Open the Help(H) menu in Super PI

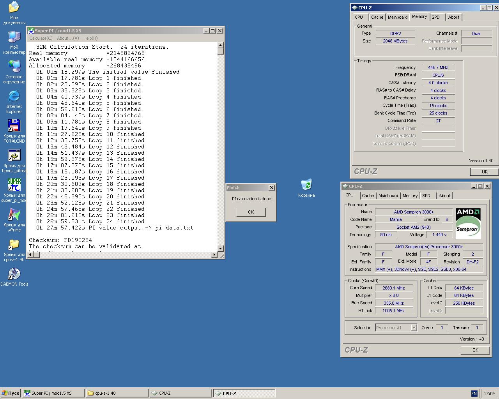tap(90, 38)
